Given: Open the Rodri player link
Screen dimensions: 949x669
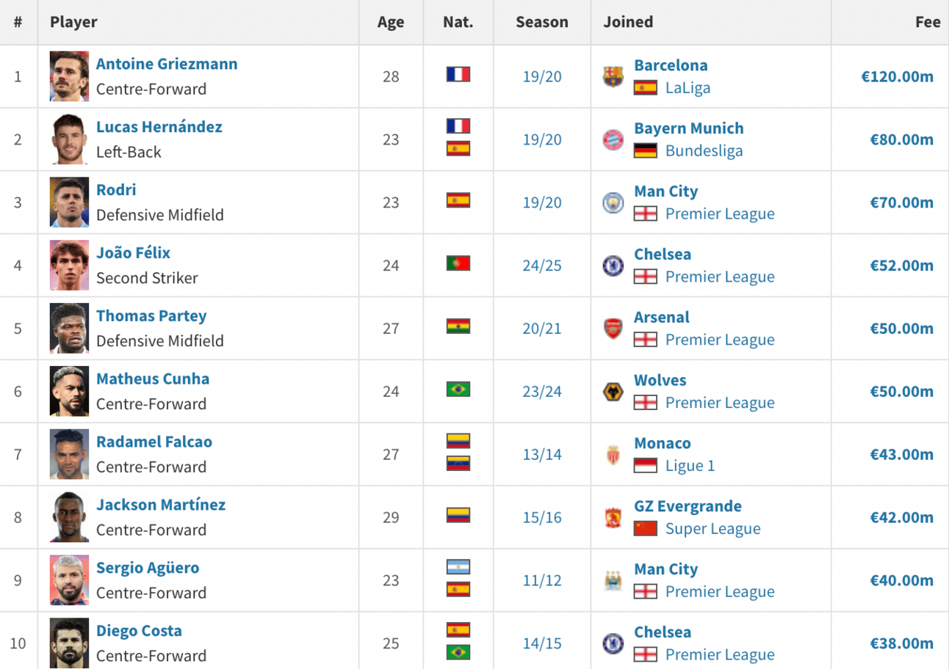Looking at the screenshot, I should pos(116,190).
